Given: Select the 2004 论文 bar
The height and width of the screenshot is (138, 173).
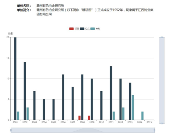Looking at the screenshot, I should tap(44, 110).
